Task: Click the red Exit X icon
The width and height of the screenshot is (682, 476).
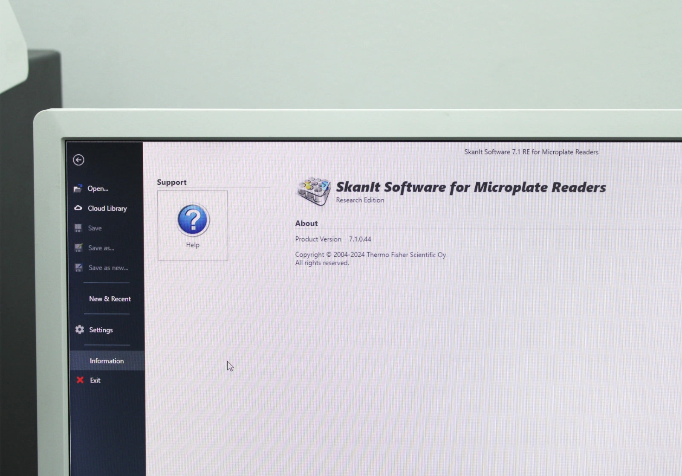Action: 80,380
